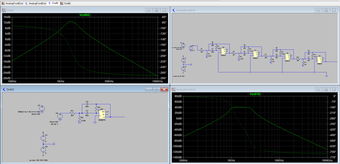Click the Draft2 schematic window title icon

4,90
